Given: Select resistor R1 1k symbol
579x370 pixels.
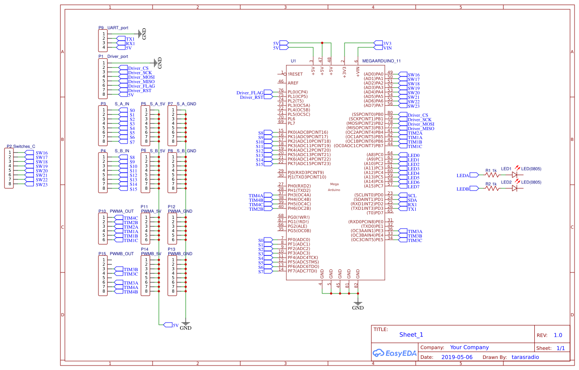Looking at the screenshot, I should [491, 174].
